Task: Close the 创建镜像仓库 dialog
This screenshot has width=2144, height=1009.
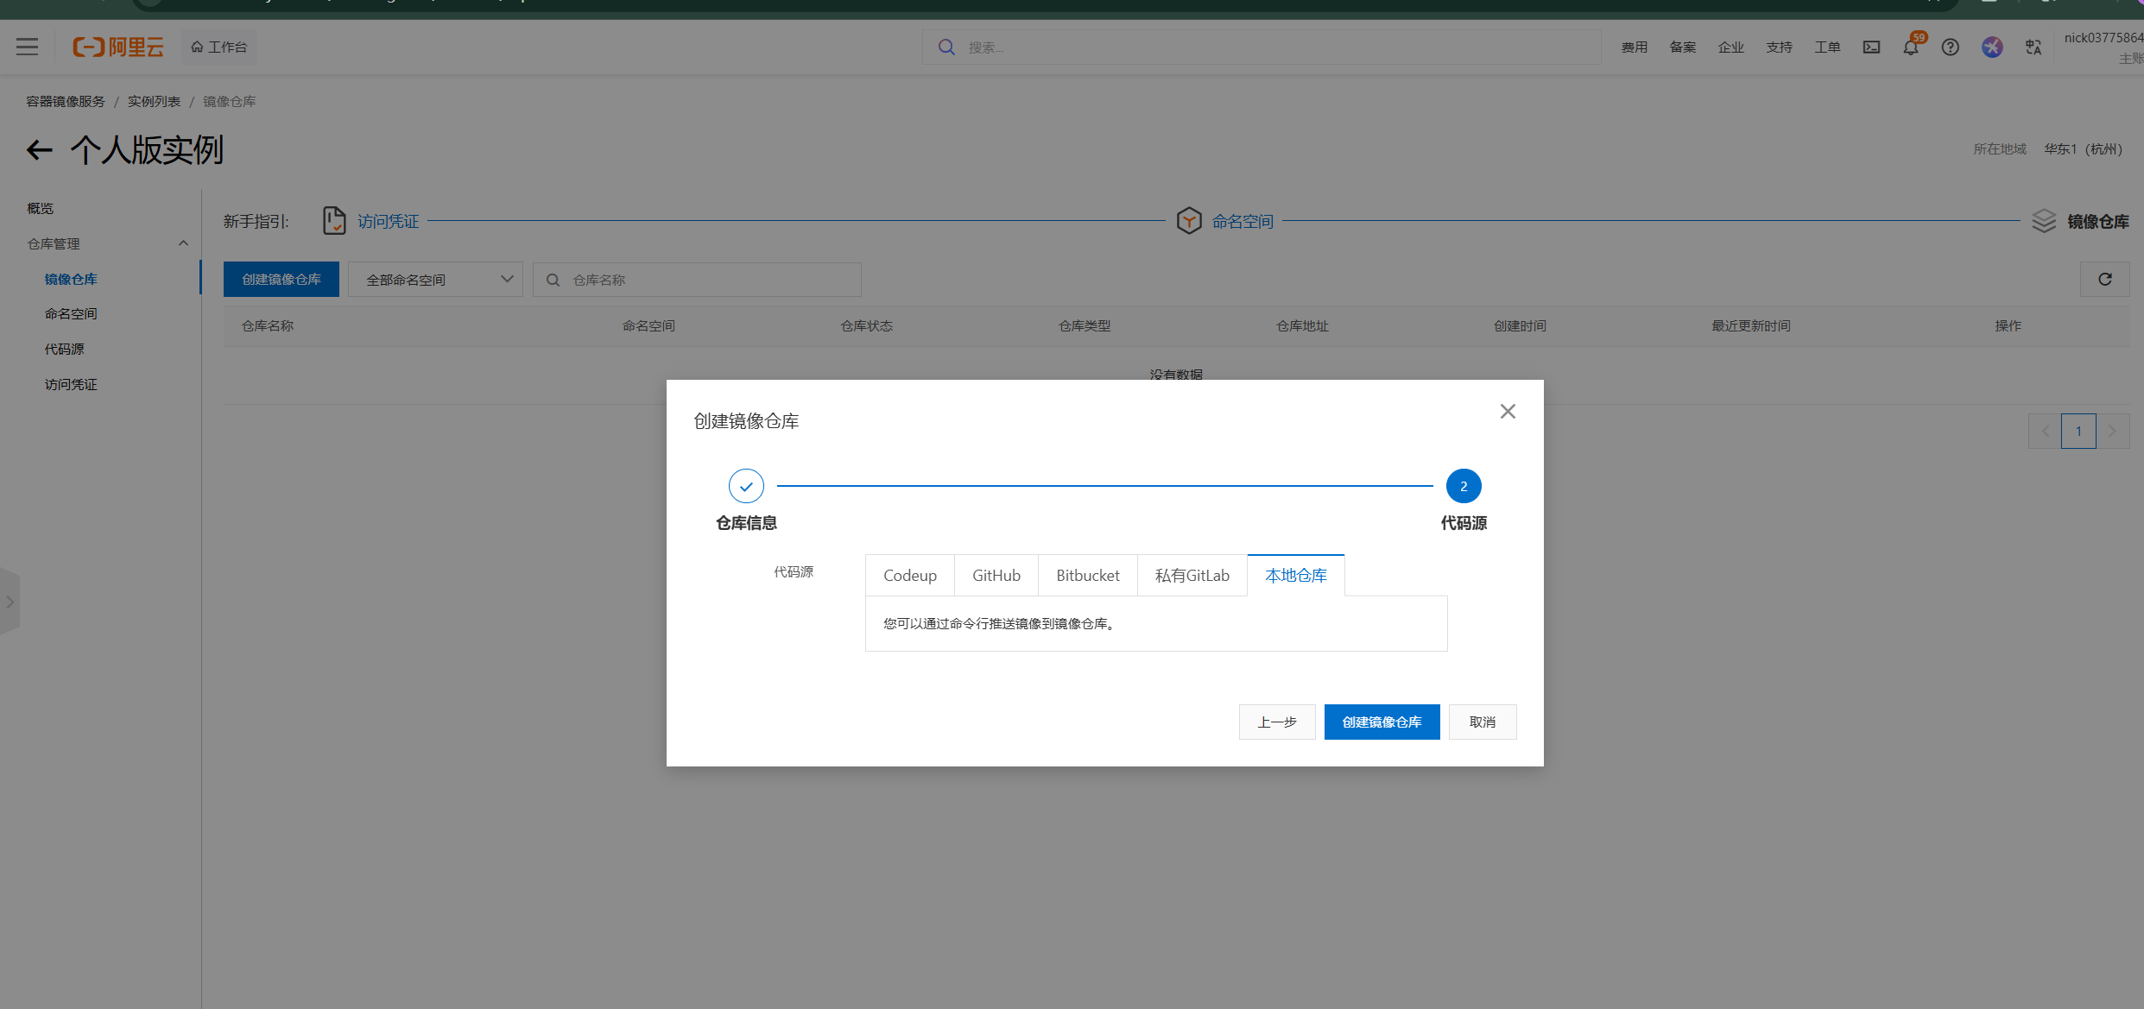Action: [1508, 412]
